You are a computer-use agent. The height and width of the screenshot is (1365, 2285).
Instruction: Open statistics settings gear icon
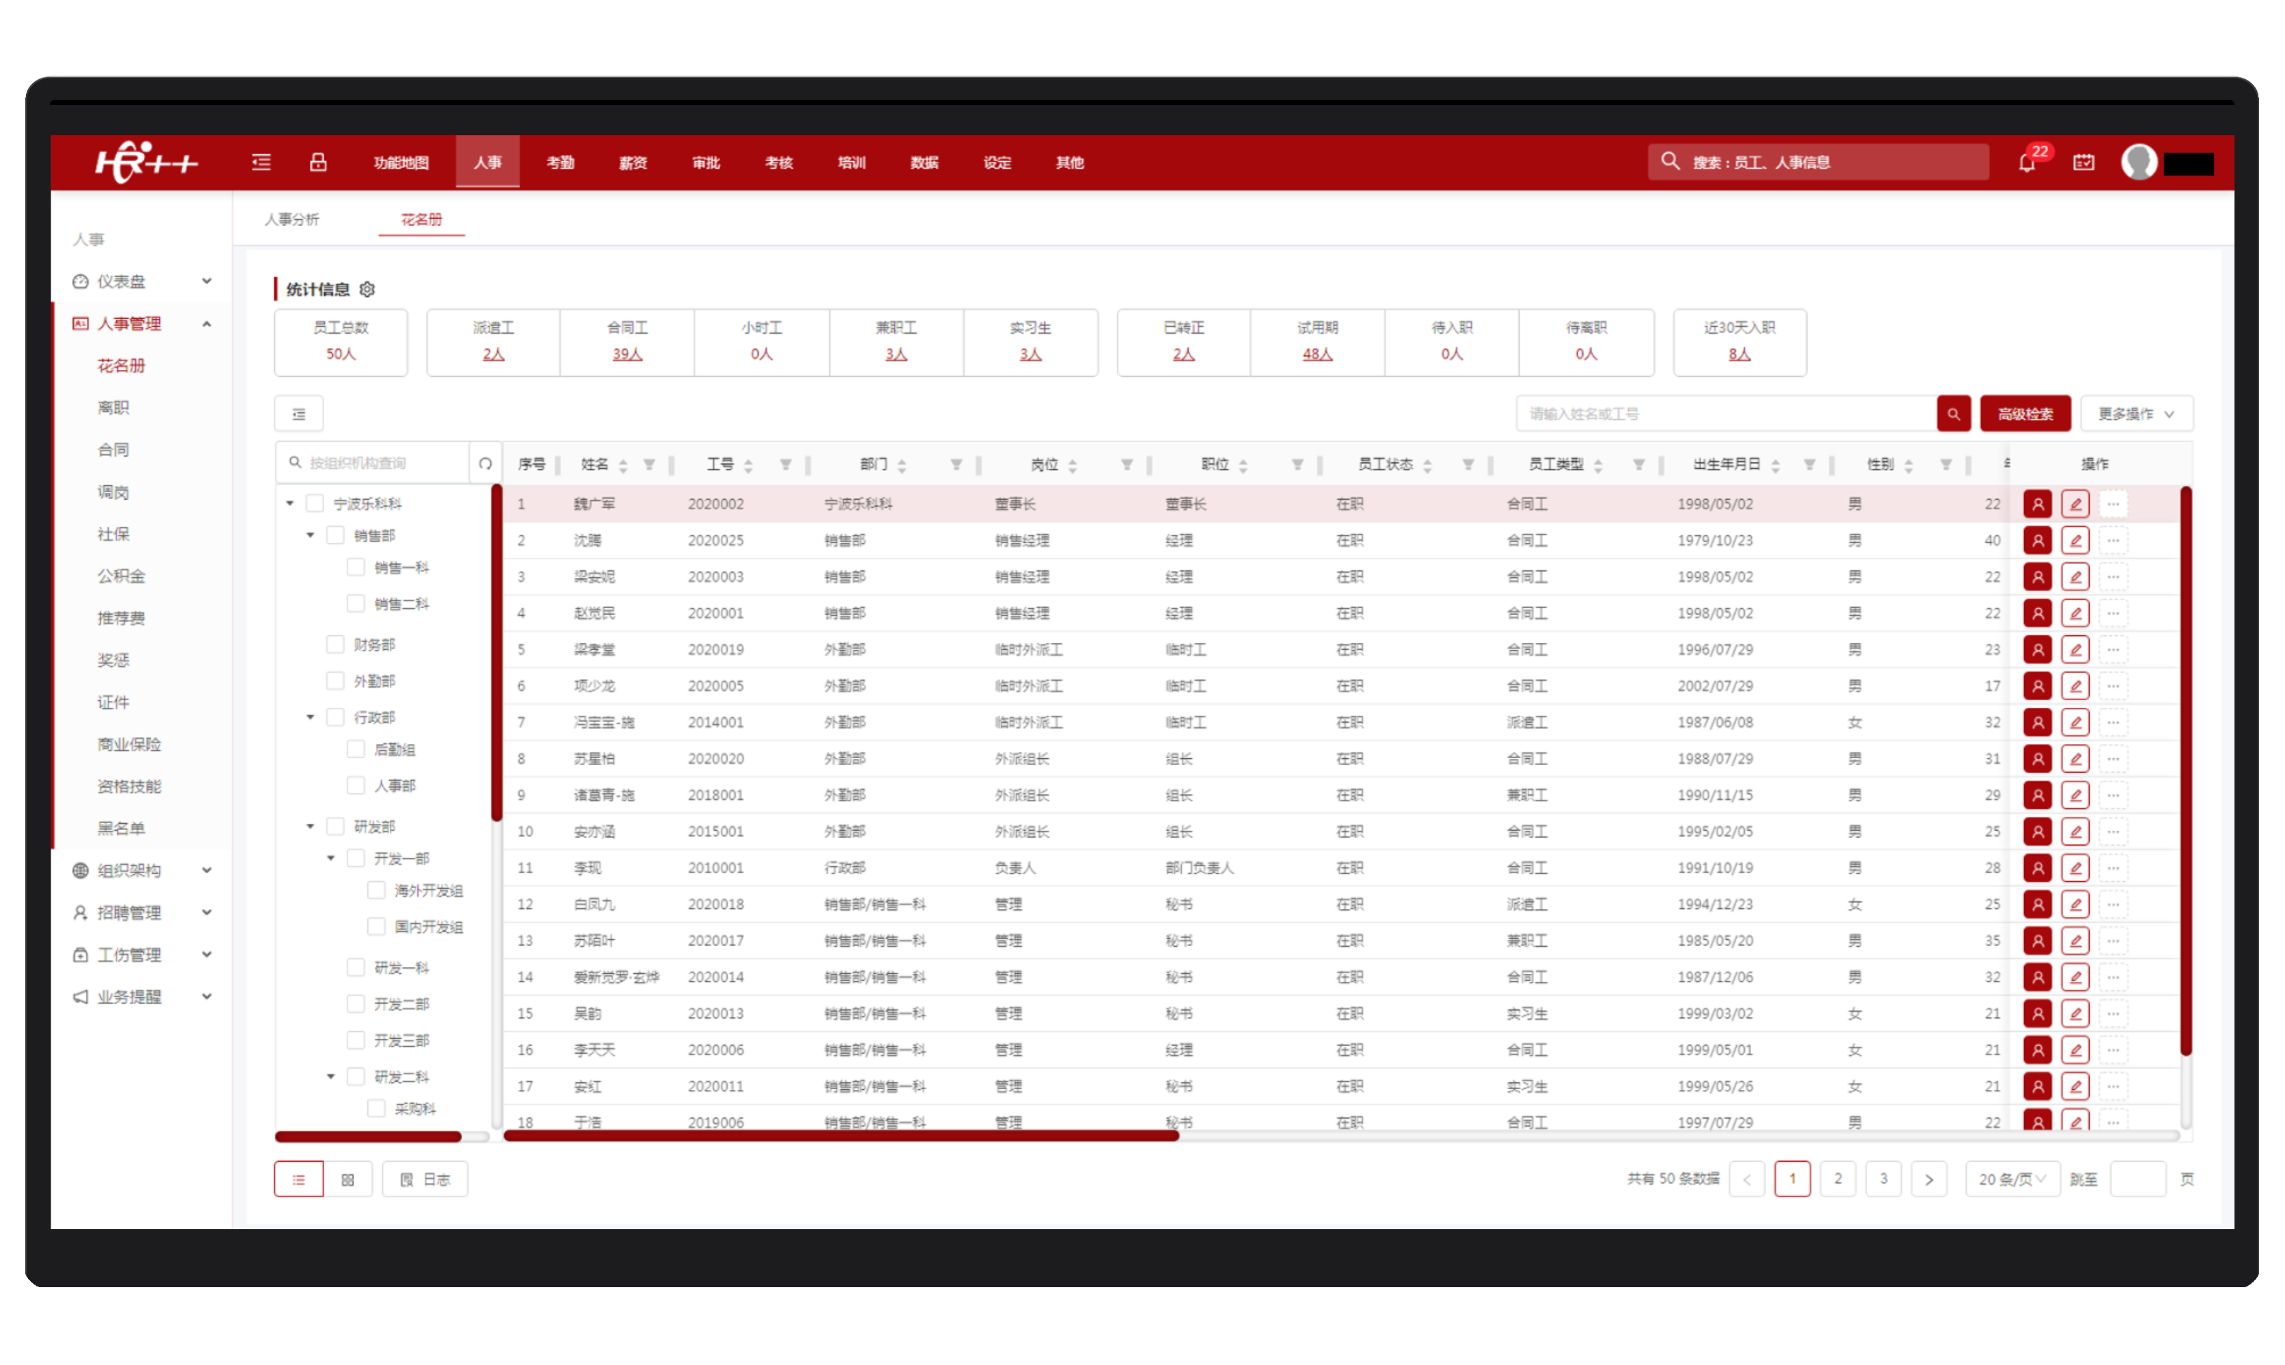(x=367, y=289)
